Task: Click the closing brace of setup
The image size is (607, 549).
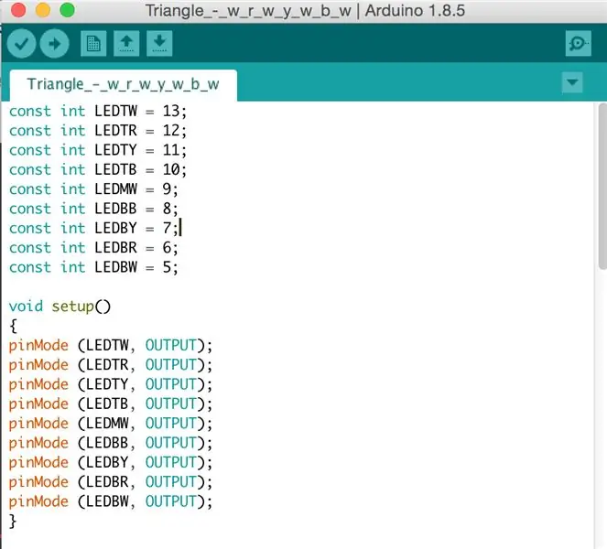Action: pyautogui.click(x=13, y=522)
